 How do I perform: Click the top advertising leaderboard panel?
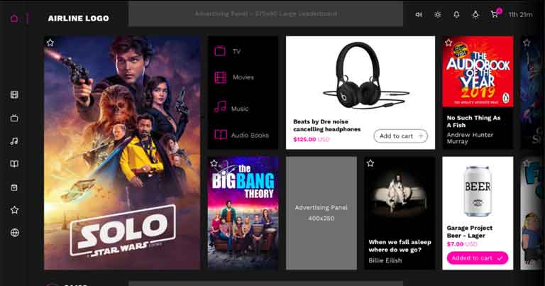[265, 14]
